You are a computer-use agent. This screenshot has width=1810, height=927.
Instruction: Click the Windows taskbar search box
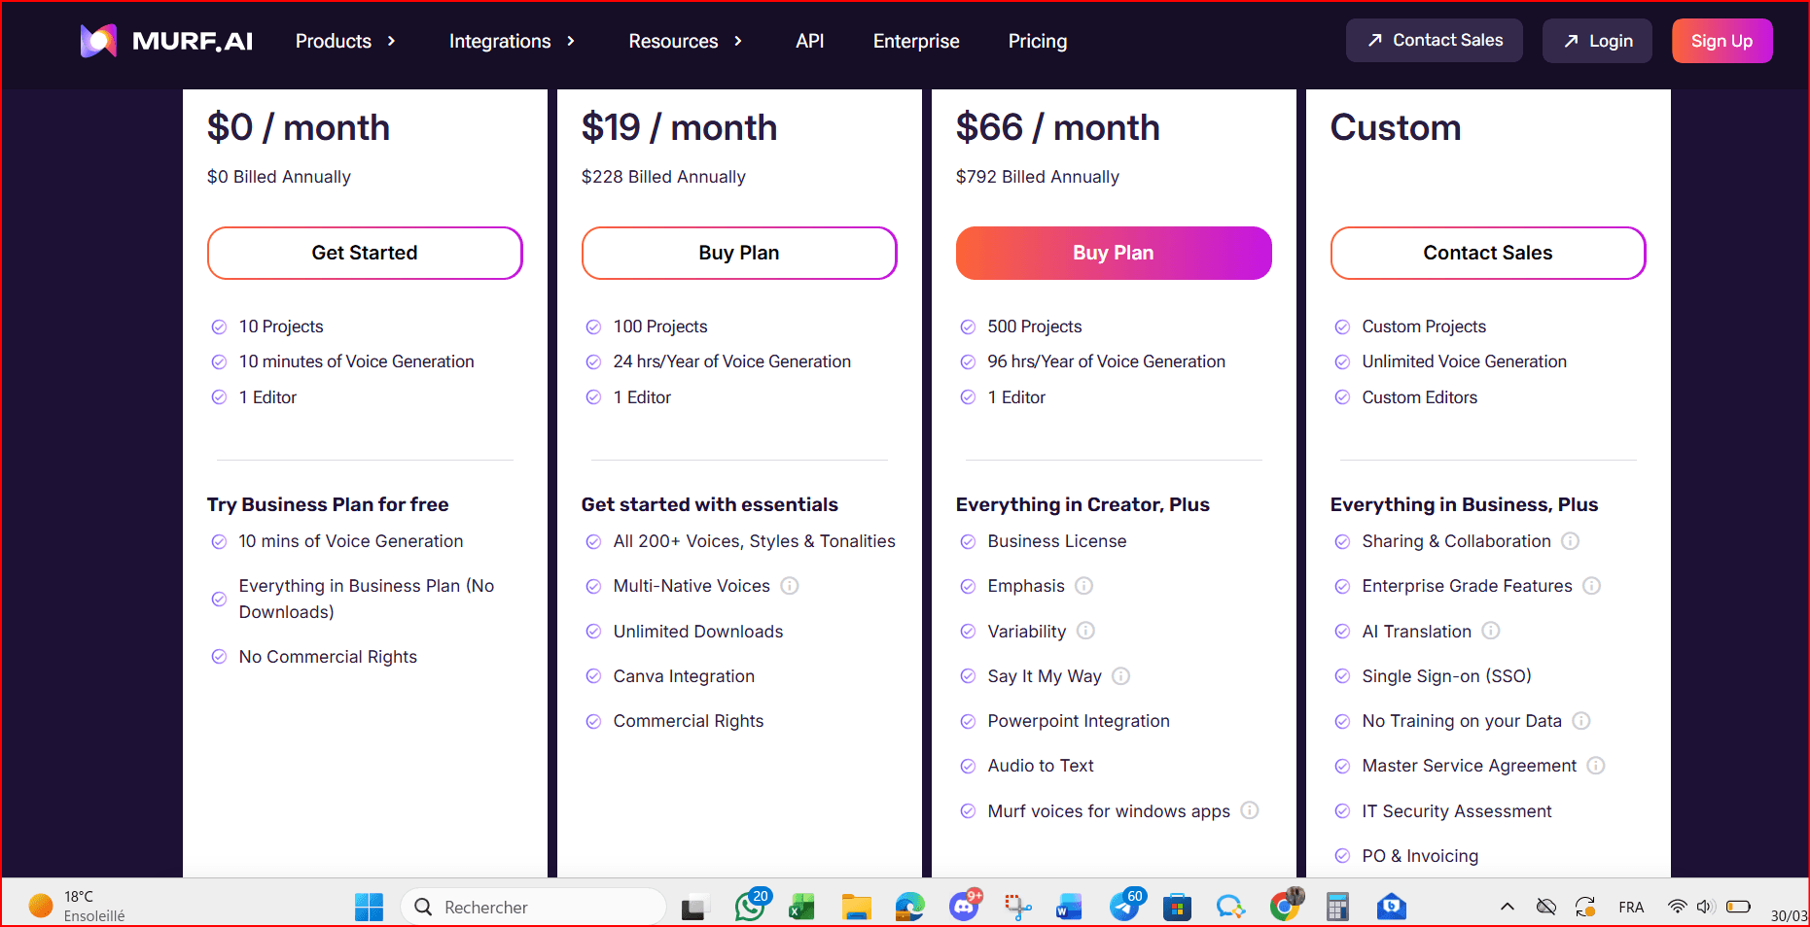[x=534, y=907]
